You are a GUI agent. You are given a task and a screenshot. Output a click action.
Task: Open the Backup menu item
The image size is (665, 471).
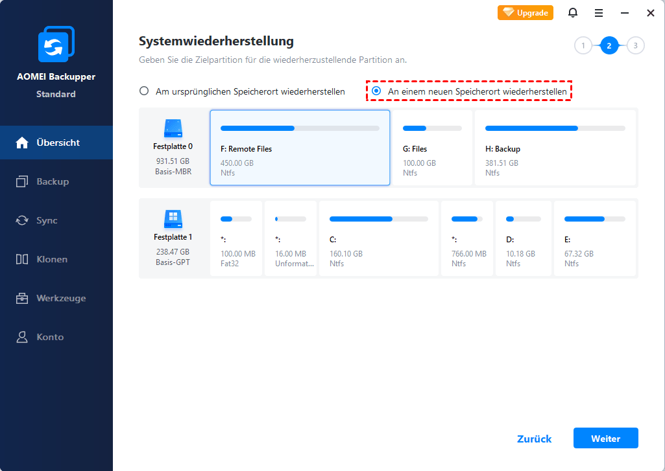click(56, 181)
